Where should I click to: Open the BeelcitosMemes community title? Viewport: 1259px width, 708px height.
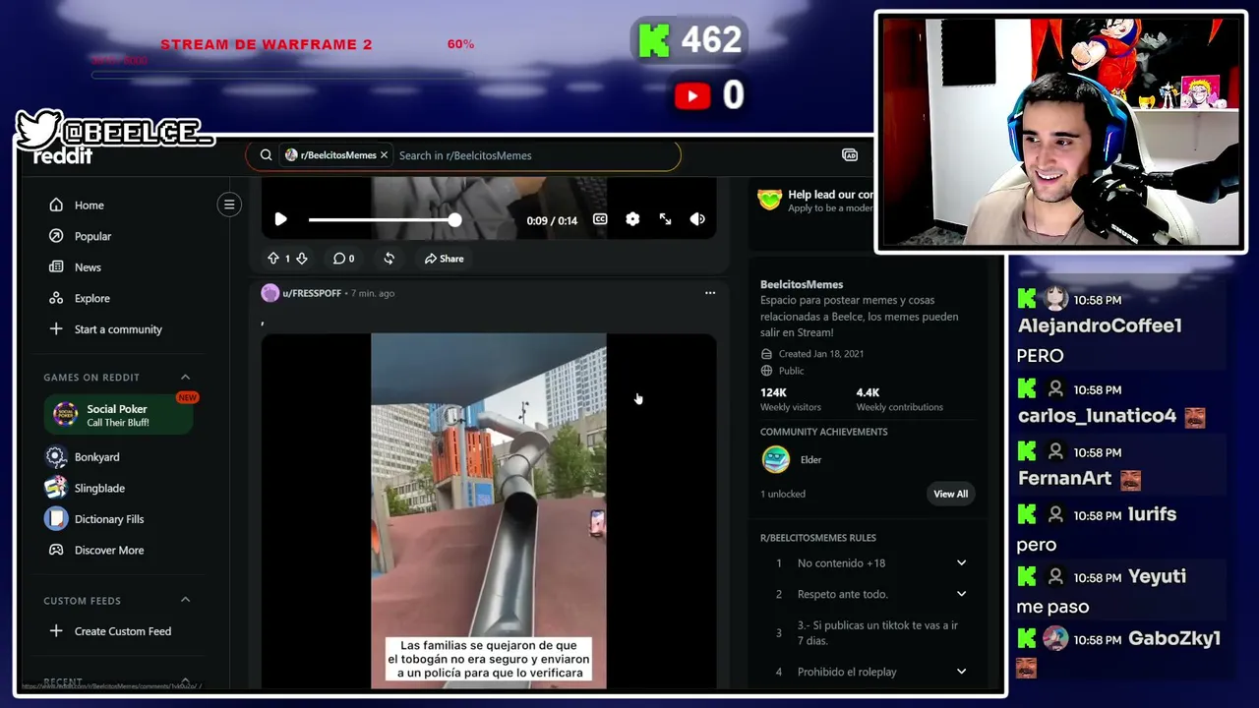pos(802,284)
